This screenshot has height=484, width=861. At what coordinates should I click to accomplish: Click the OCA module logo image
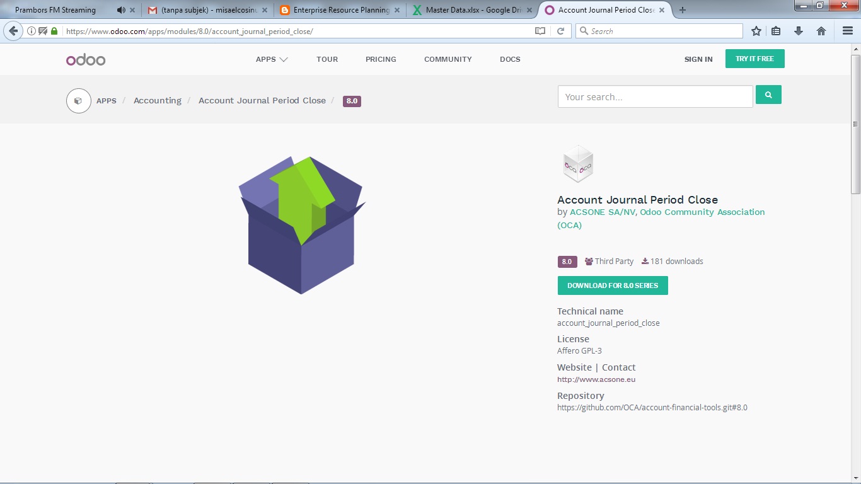pyautogui.click(x=578, y=164)
